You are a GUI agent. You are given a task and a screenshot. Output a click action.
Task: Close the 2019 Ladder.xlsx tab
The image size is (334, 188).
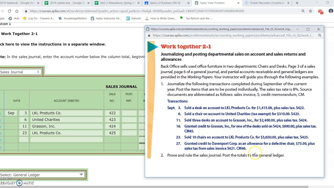tap(88, 3)
